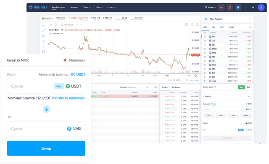The width and height of the screenshot is (269, 164).
Task: Select the trend line drawing tool
Action: (44, 31)
